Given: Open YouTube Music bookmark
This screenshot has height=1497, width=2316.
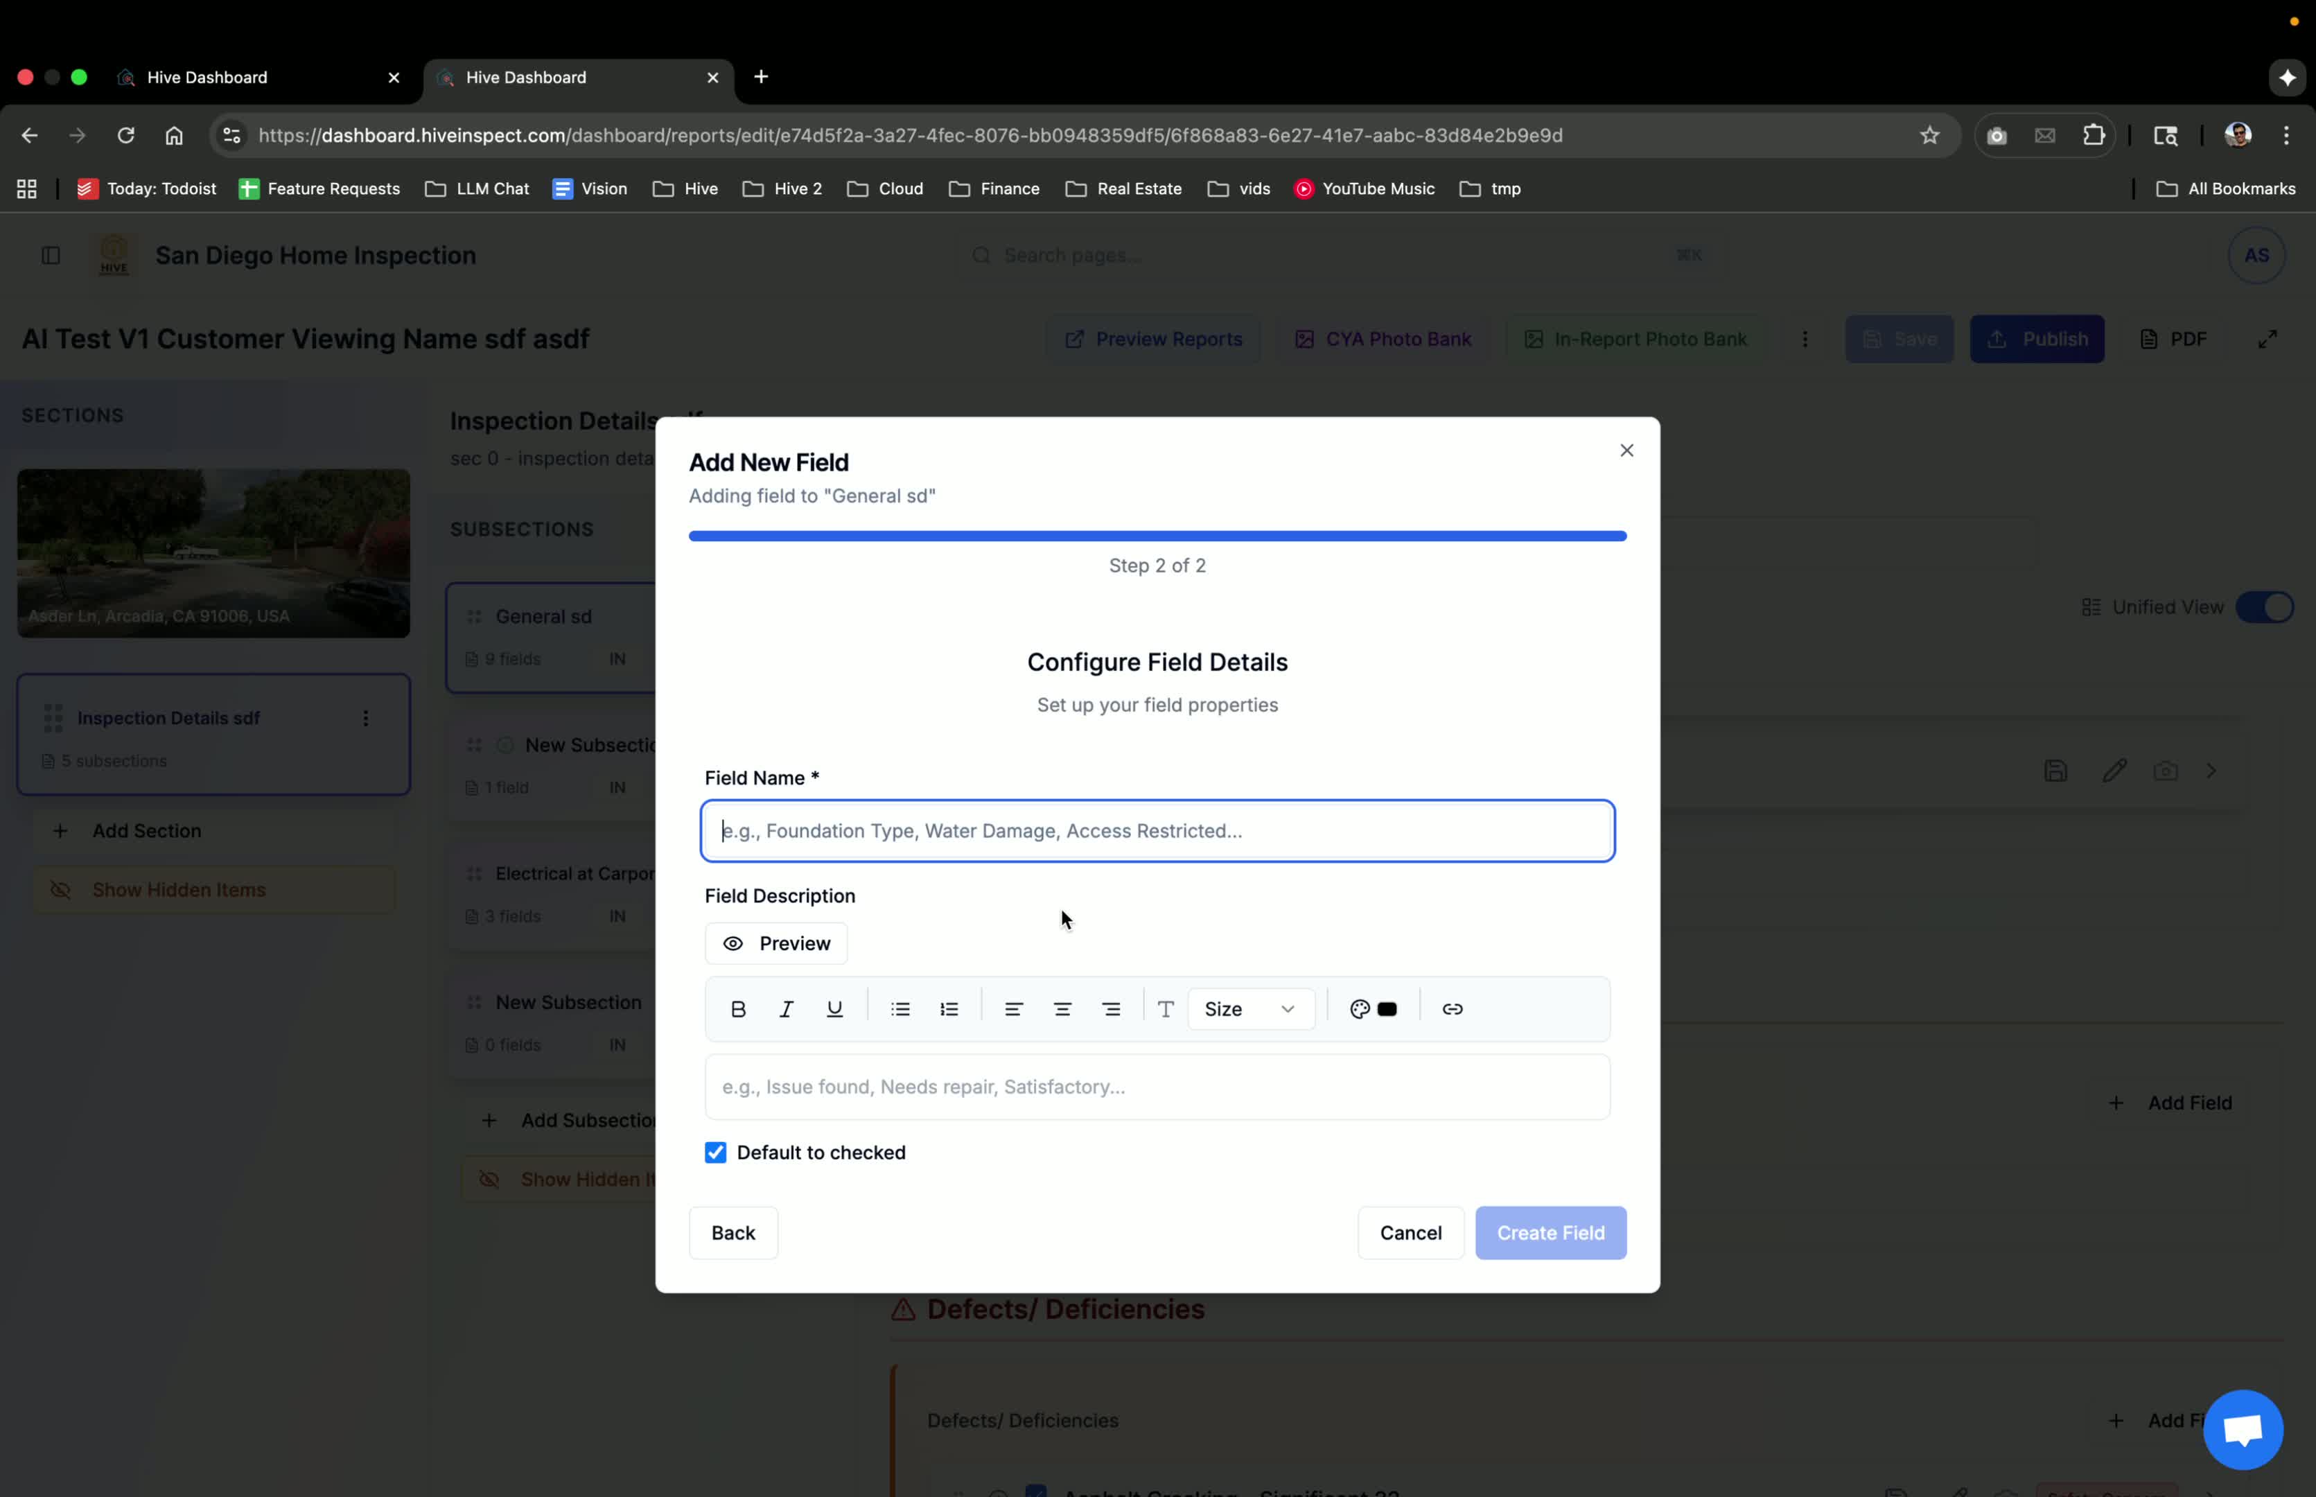Looking at the screenshot, I should [1364, 189].
